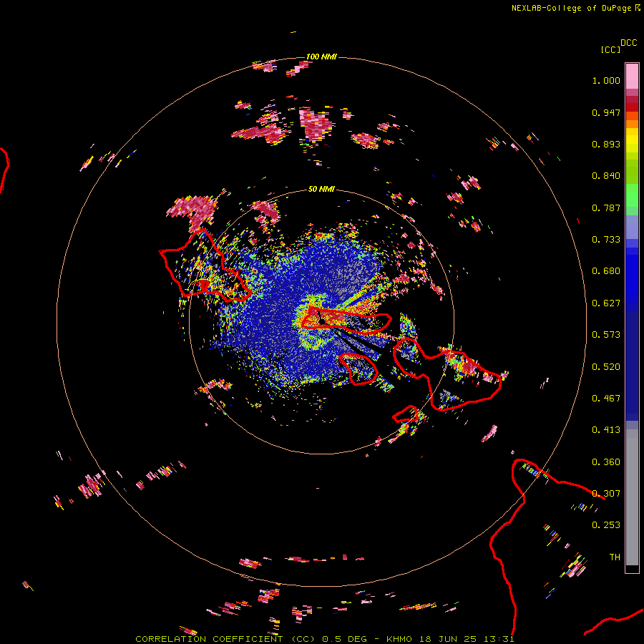Click the 0.893 scale value

(606, 144)
